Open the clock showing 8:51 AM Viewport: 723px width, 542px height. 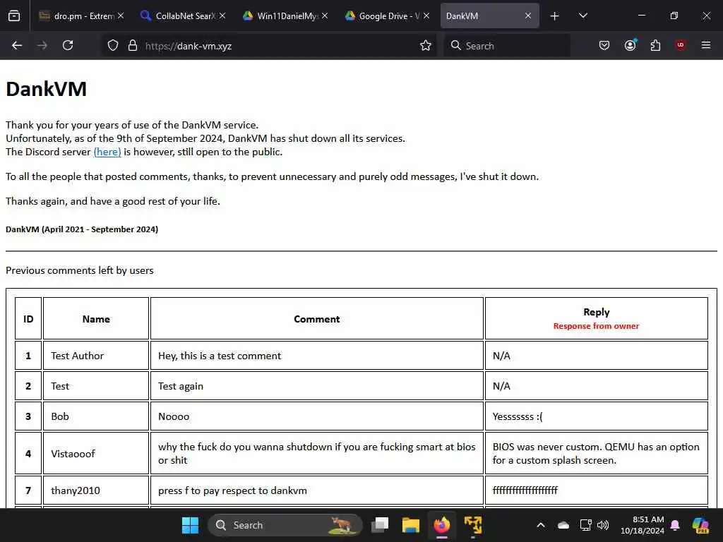tap(642, 525)
